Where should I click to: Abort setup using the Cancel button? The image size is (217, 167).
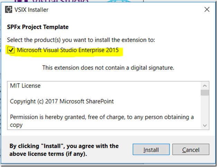point(191,149)
